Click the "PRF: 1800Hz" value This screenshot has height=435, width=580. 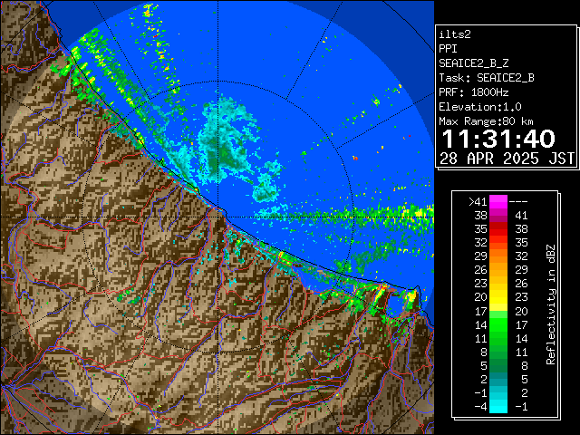coord(473,92)
